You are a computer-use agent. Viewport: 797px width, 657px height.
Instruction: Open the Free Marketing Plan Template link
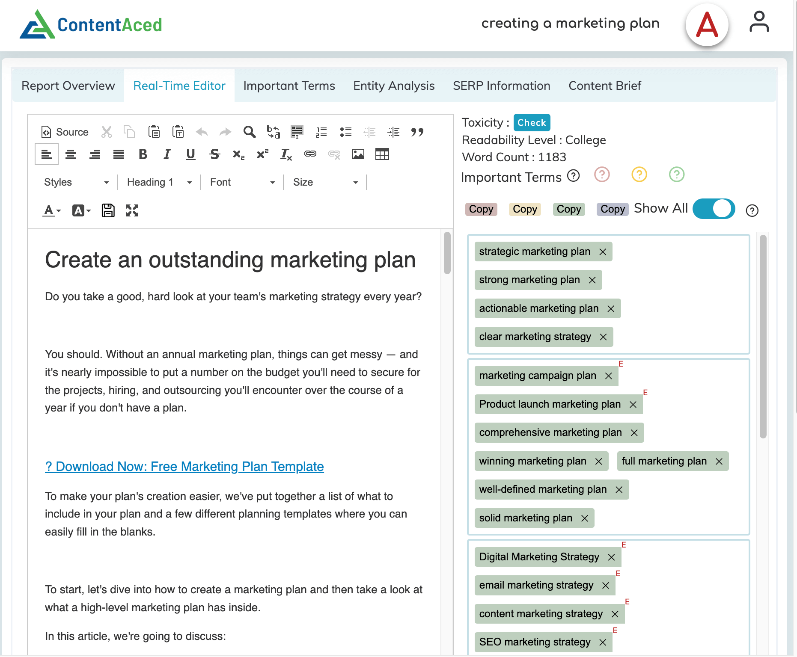coord(184,466)
